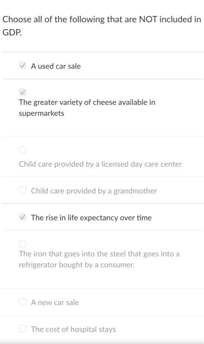
Task: Click the 'A used car sale' label text
Action: [x=56, y=66]
